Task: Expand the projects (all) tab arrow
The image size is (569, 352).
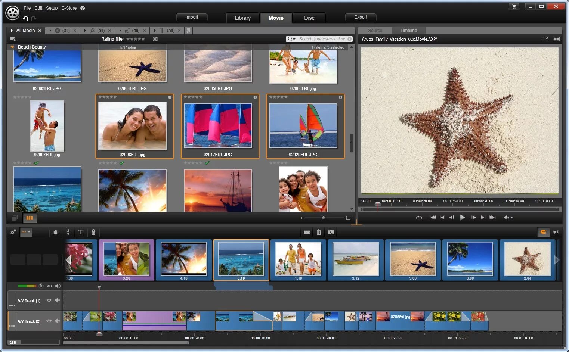Action: (50, 31)
